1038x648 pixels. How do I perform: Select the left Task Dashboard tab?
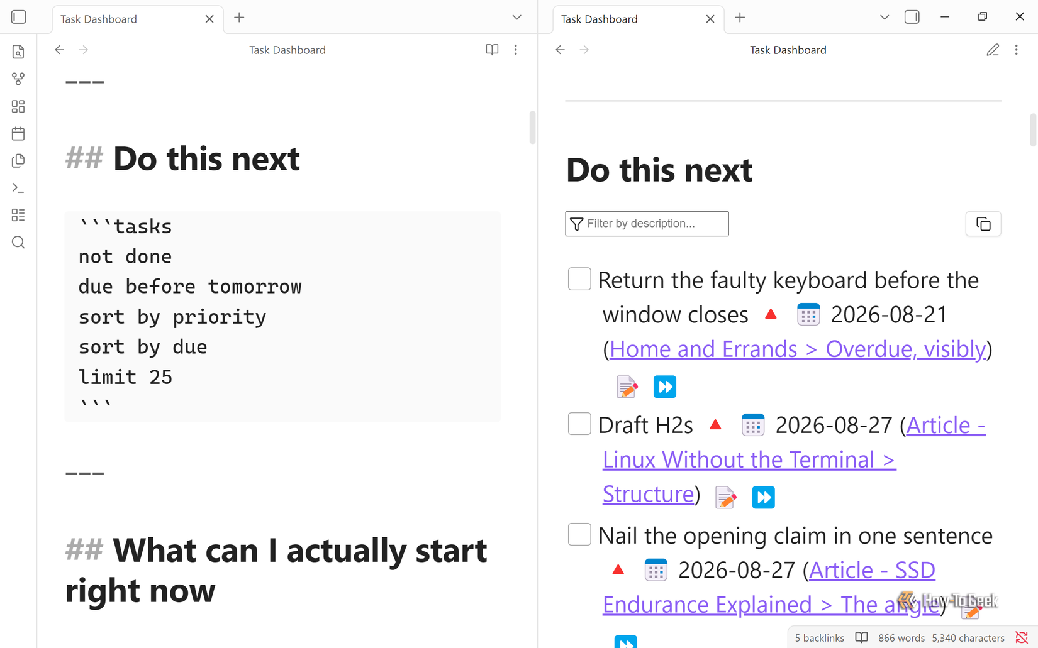pyautogui.click(x=138, y=19)
